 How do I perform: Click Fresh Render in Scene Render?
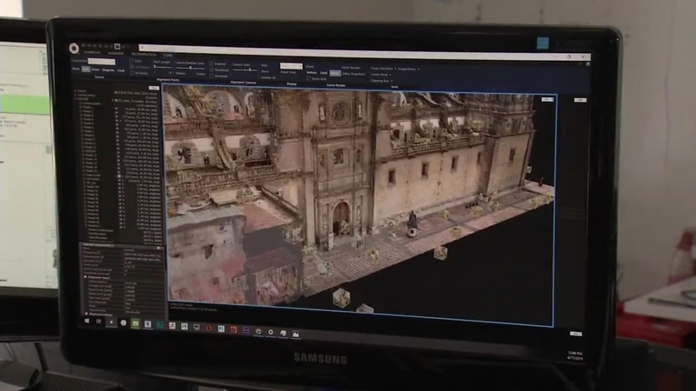point(351,68)
